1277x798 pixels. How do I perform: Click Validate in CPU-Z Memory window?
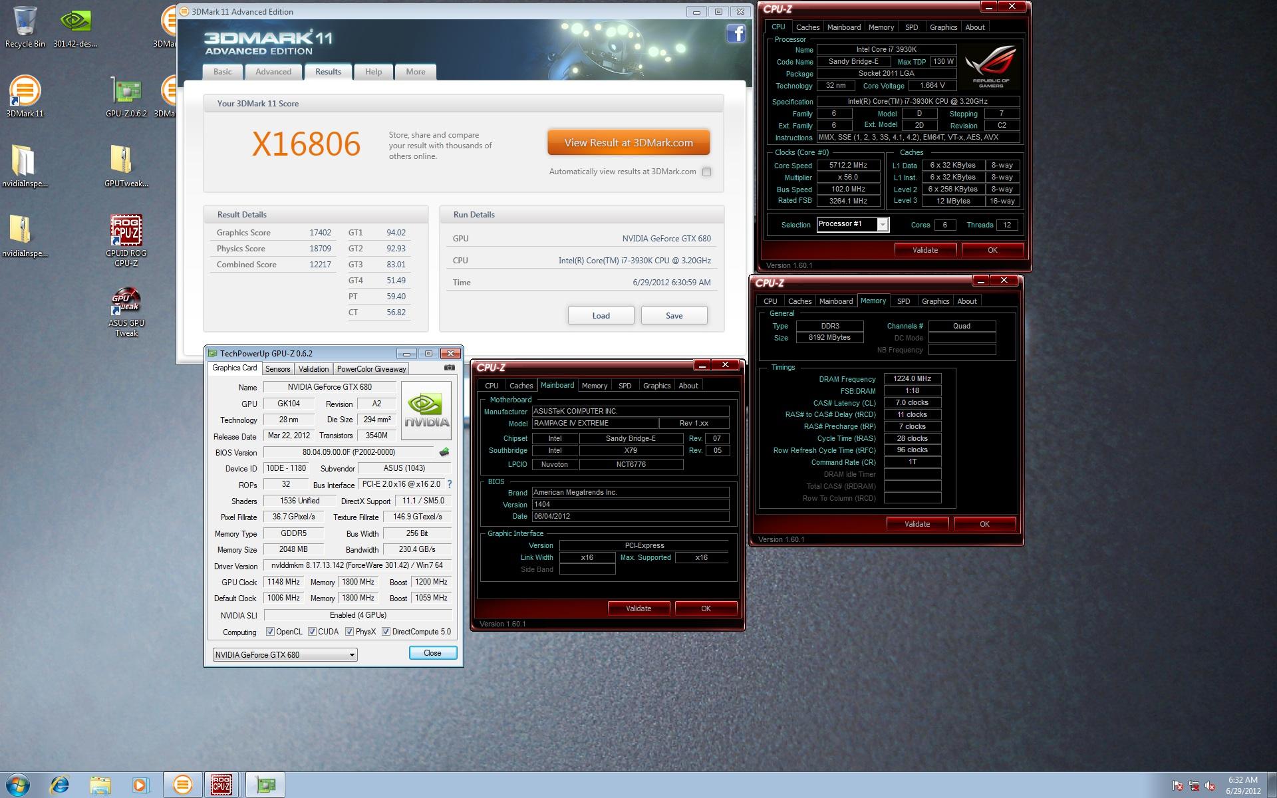click(917, 524)
